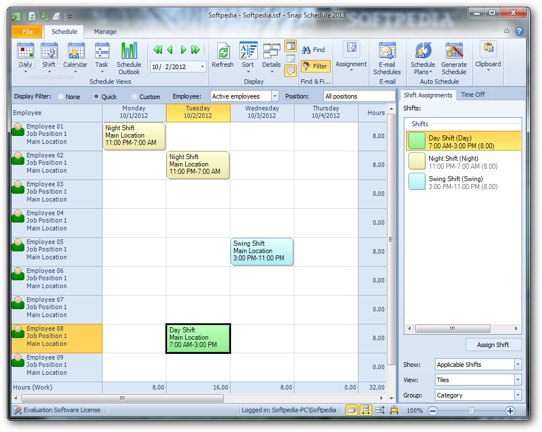Viewport: 542px width, 432px height.
Task: Open the File tab
Action: pos(27,32)
